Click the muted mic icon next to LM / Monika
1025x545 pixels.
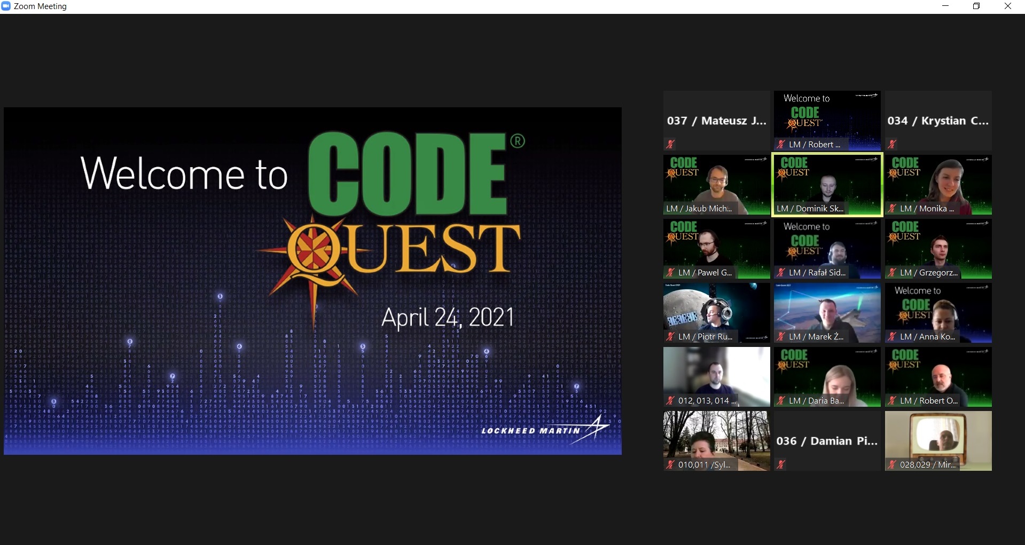pyautogui.click(x=892, y=208)
